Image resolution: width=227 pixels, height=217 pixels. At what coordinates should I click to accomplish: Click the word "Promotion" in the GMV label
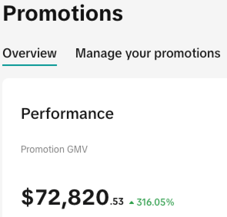43,149
